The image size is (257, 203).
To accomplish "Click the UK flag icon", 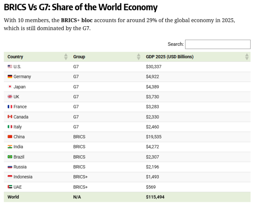I will click(10, 97).
